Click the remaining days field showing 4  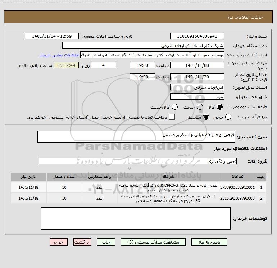pos(104,65)
